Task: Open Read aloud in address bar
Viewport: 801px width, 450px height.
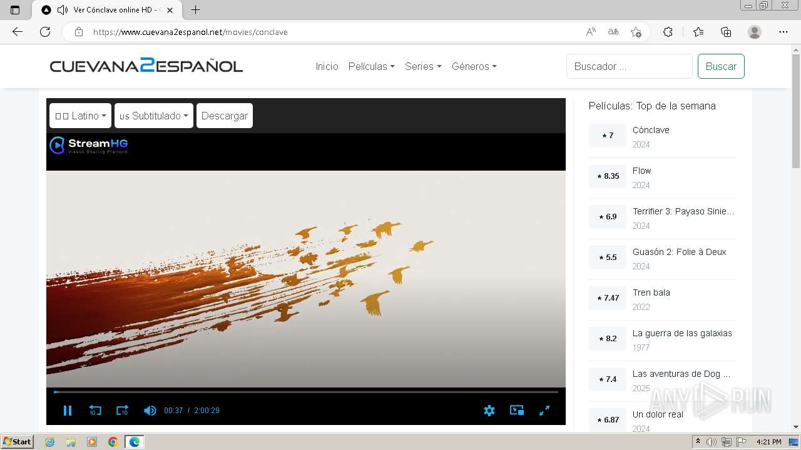Action: [x=591, y=32]
